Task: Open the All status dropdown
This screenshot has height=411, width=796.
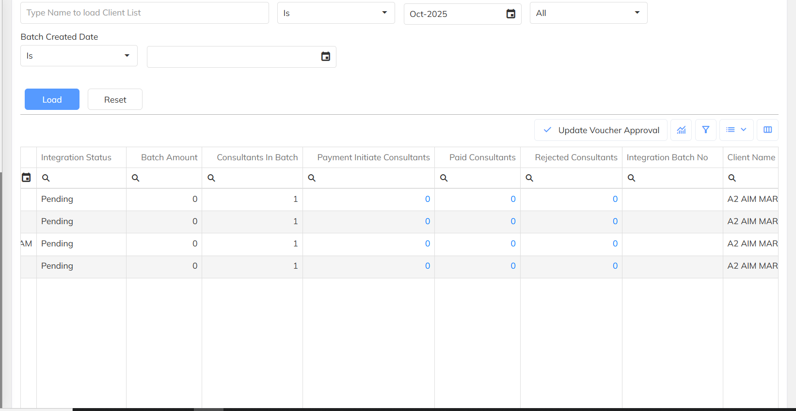Action: tap(588, 13)
